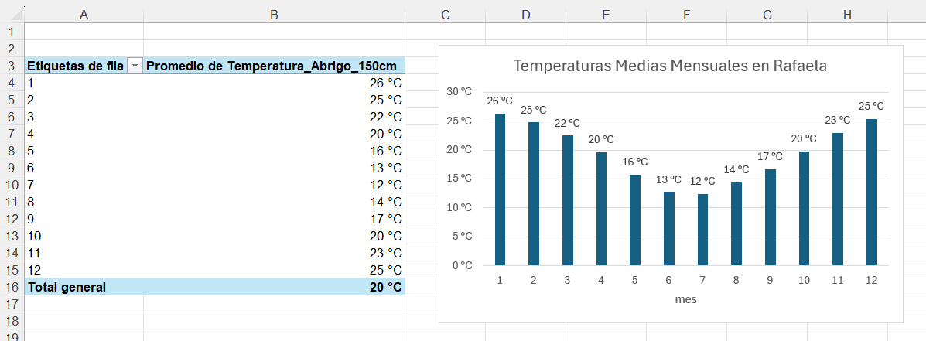Select the bar for month 12
The image size is (926, 341).
coord(872,193)
